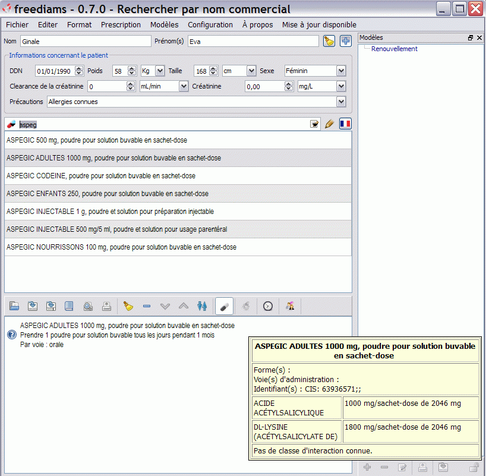This screenshot has height=476, width=486.
Task: Move the drug down with the down chevron
Action: click(165, 306)
